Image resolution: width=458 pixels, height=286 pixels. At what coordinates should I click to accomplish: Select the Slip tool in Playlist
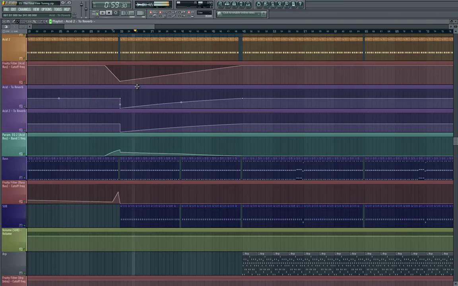pos(29,21)
